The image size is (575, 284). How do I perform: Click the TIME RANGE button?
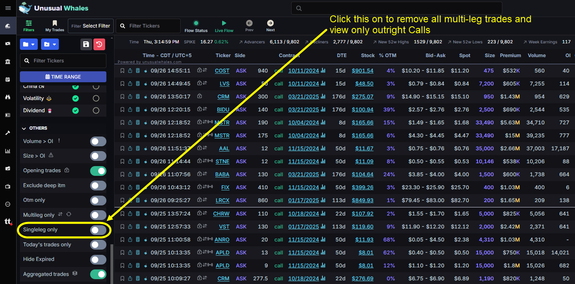click(63, 77)
